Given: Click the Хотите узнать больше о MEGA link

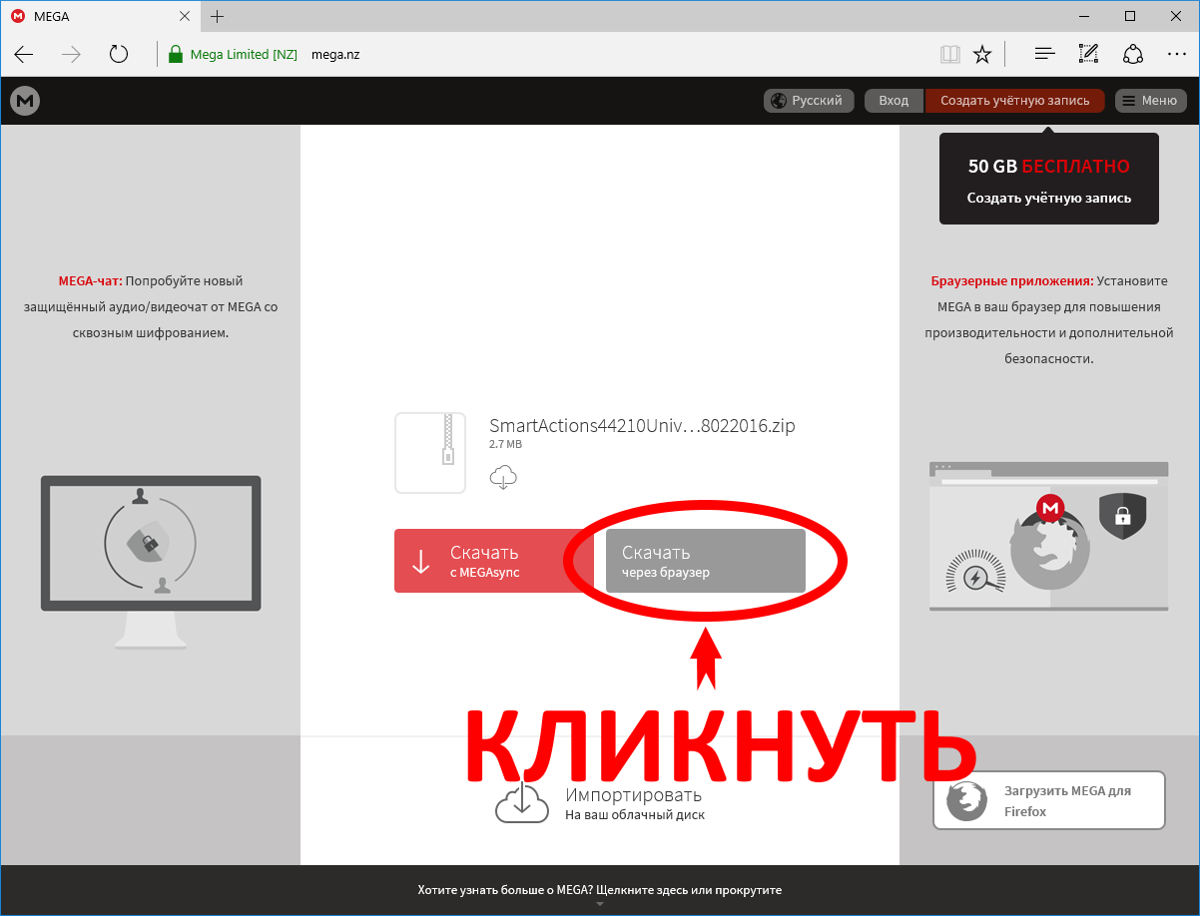Looking at the screenshot, I should [x=600, y=889].
